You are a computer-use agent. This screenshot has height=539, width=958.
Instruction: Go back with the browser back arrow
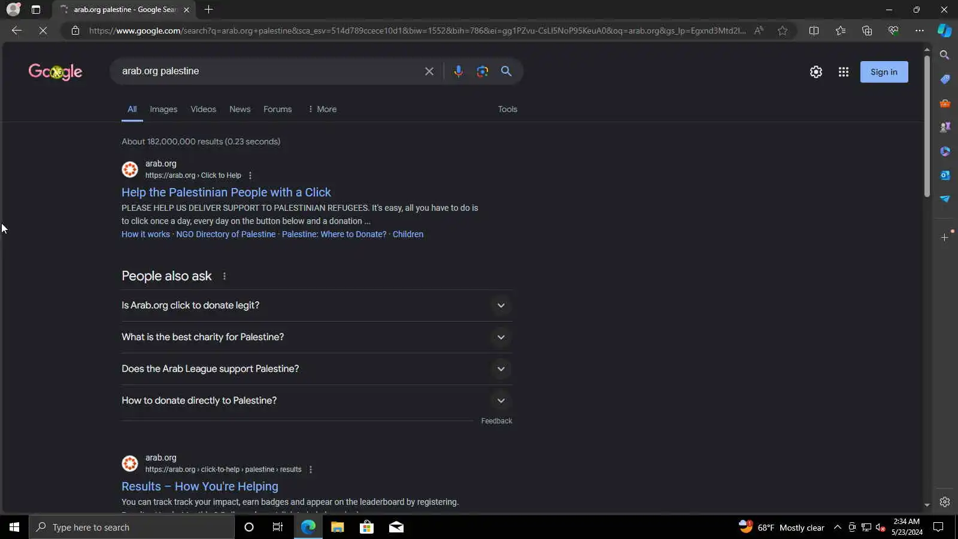click(17, 31)
